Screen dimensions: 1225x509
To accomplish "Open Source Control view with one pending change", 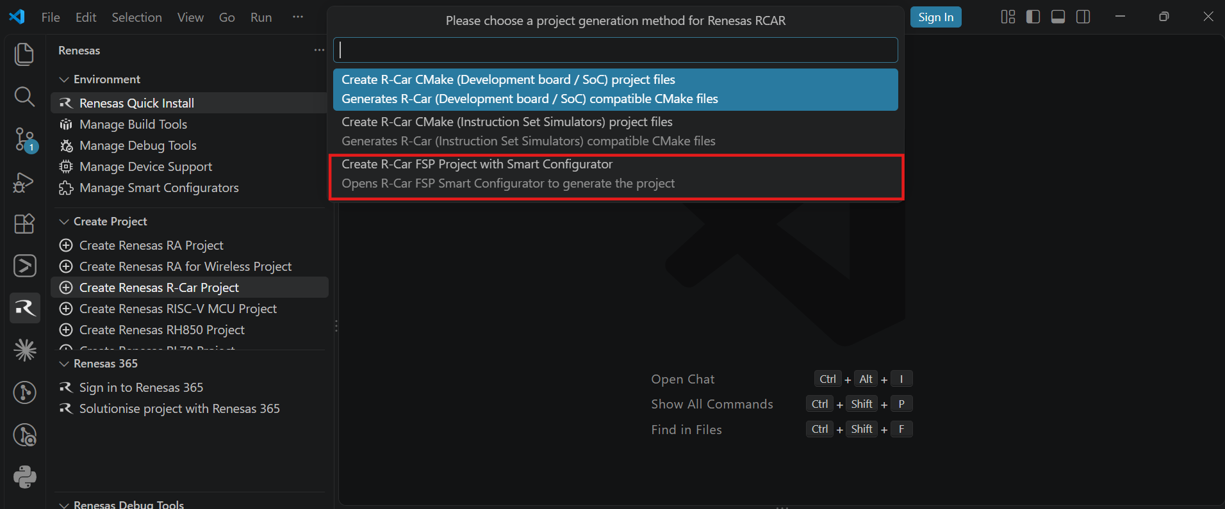I will [x=25, y=140].
